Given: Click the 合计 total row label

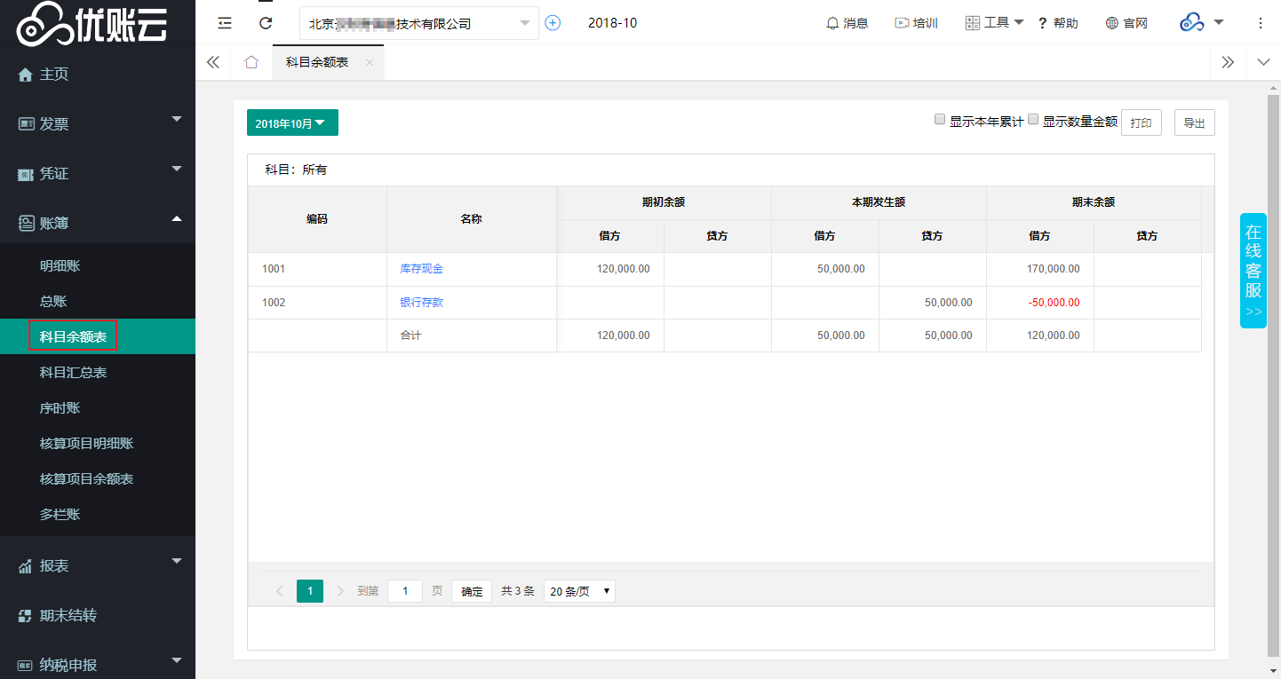Looking at the screenshot, I should (410, 336).
